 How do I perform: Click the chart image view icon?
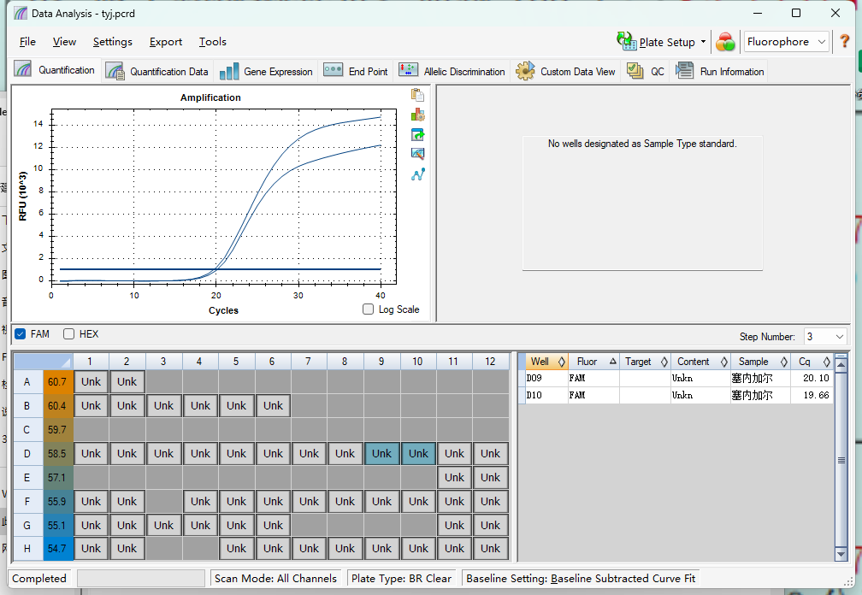tap(418, 154)
